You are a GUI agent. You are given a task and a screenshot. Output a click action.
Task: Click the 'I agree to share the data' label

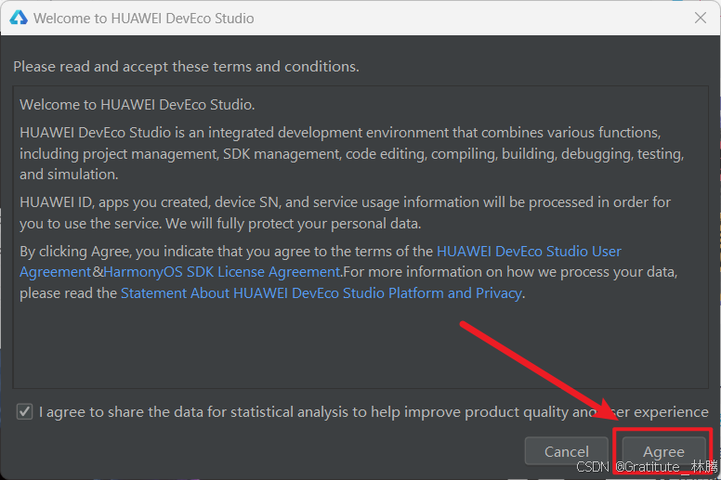[x=374, y=412]
